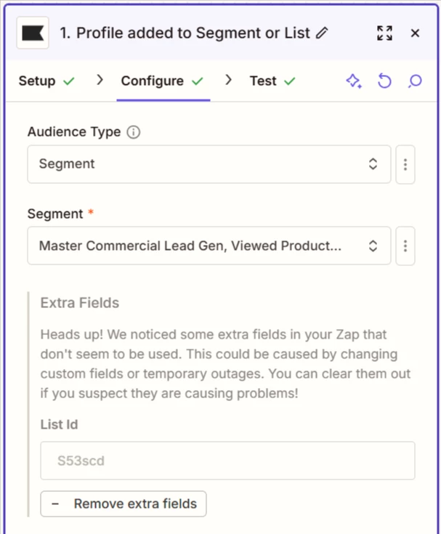
Task: Show info tooltip for Audience Type
Action: [x=133, y=132]
